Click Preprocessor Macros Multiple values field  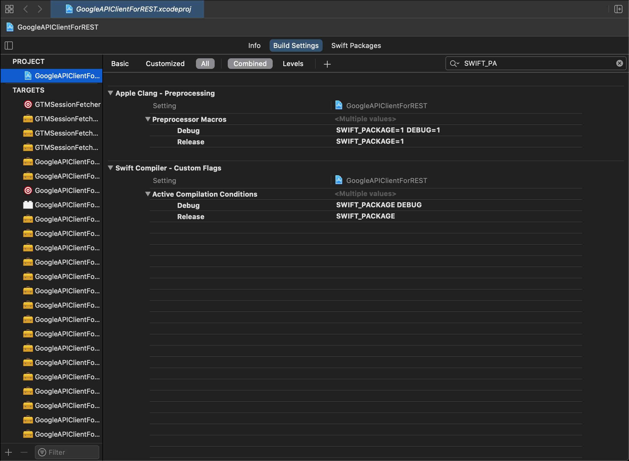pos(365,119)
